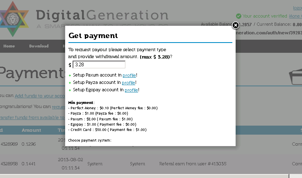Click the Amount column header
Screen dimensions: 302x178
31,130
